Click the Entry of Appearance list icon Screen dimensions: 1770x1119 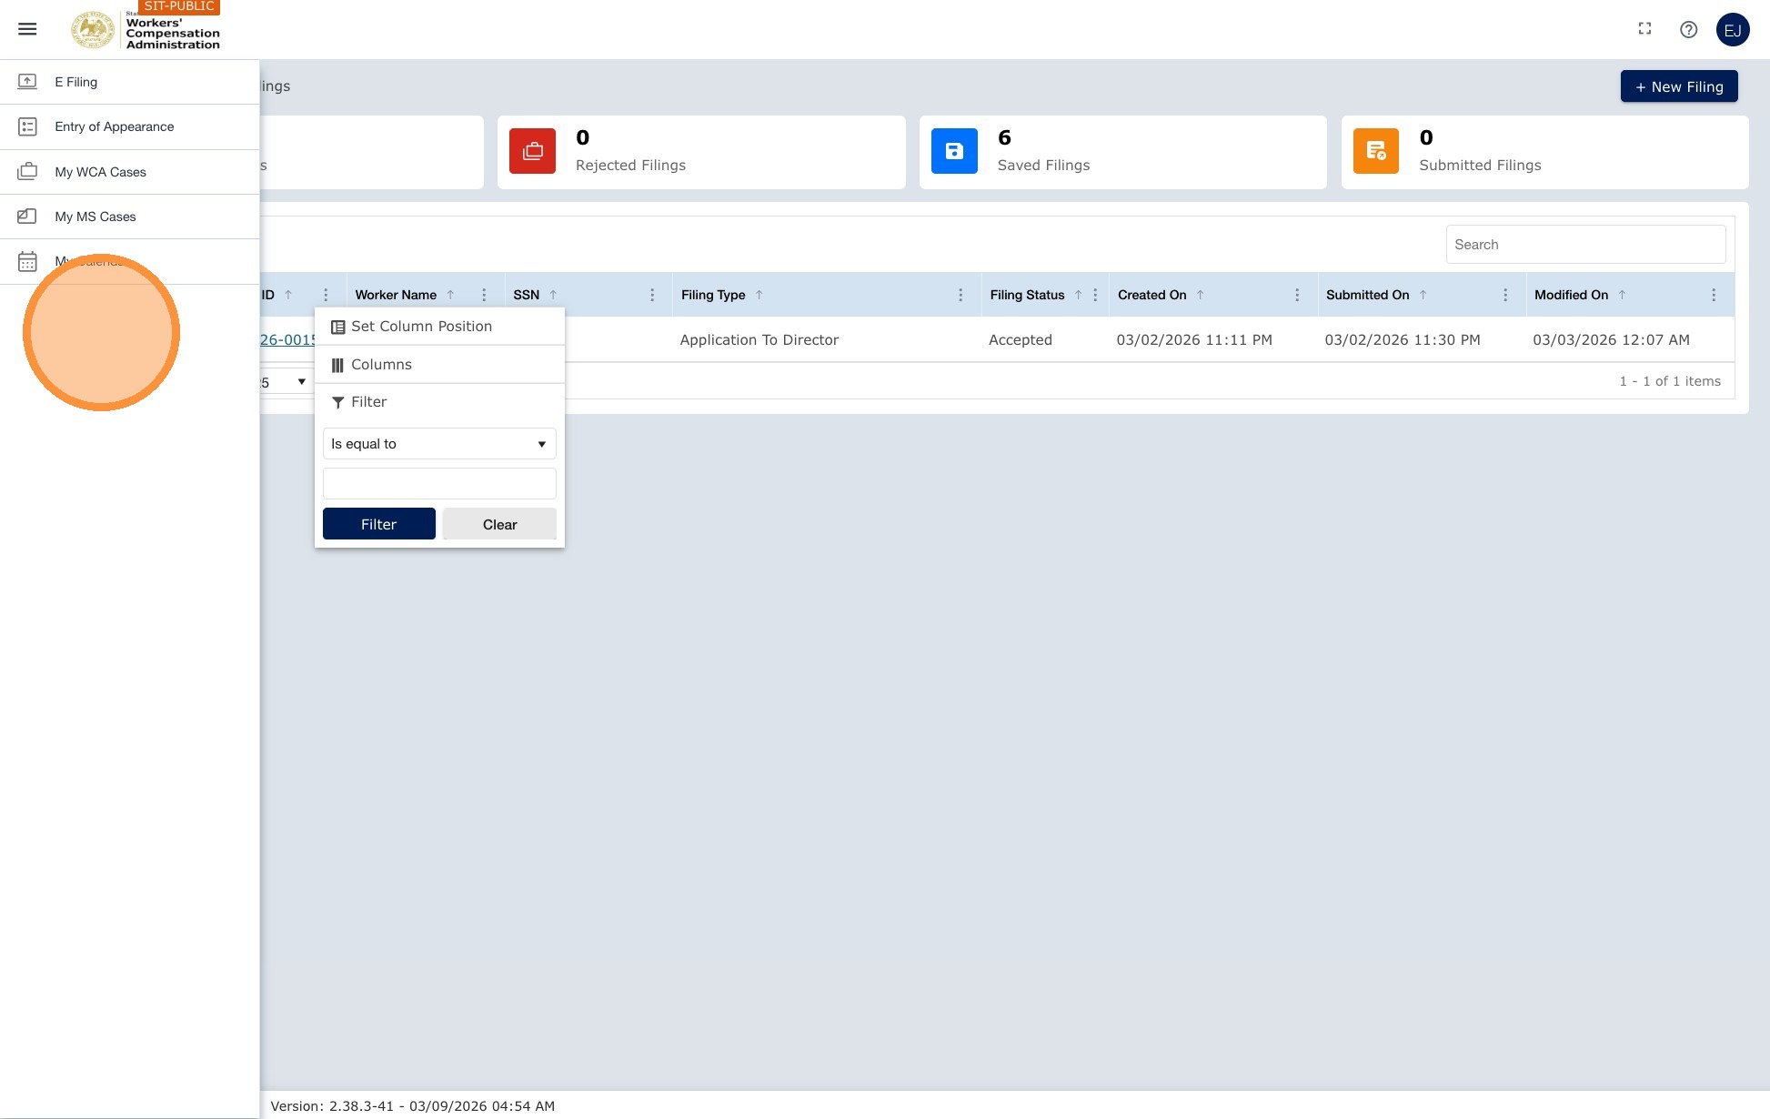coord(27,126)
